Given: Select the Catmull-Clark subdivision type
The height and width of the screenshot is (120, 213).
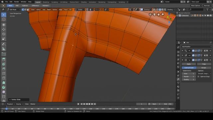Looking at the screenshot, I should [x=189, y=68].
